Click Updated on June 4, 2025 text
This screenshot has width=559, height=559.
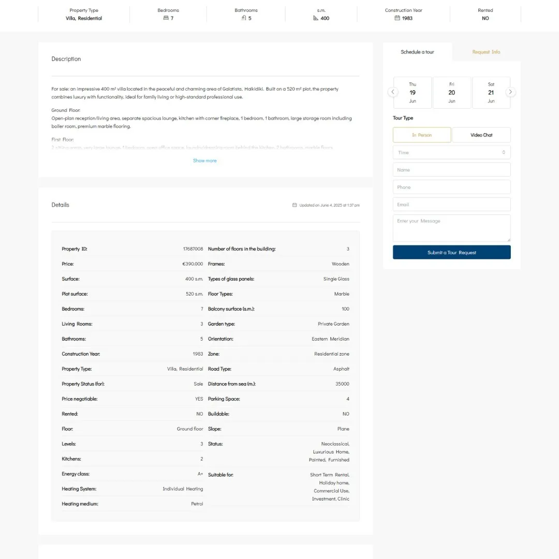coord(329,205)
